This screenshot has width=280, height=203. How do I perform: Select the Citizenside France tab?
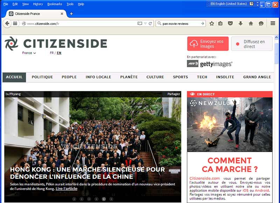(x=36, y=14)
